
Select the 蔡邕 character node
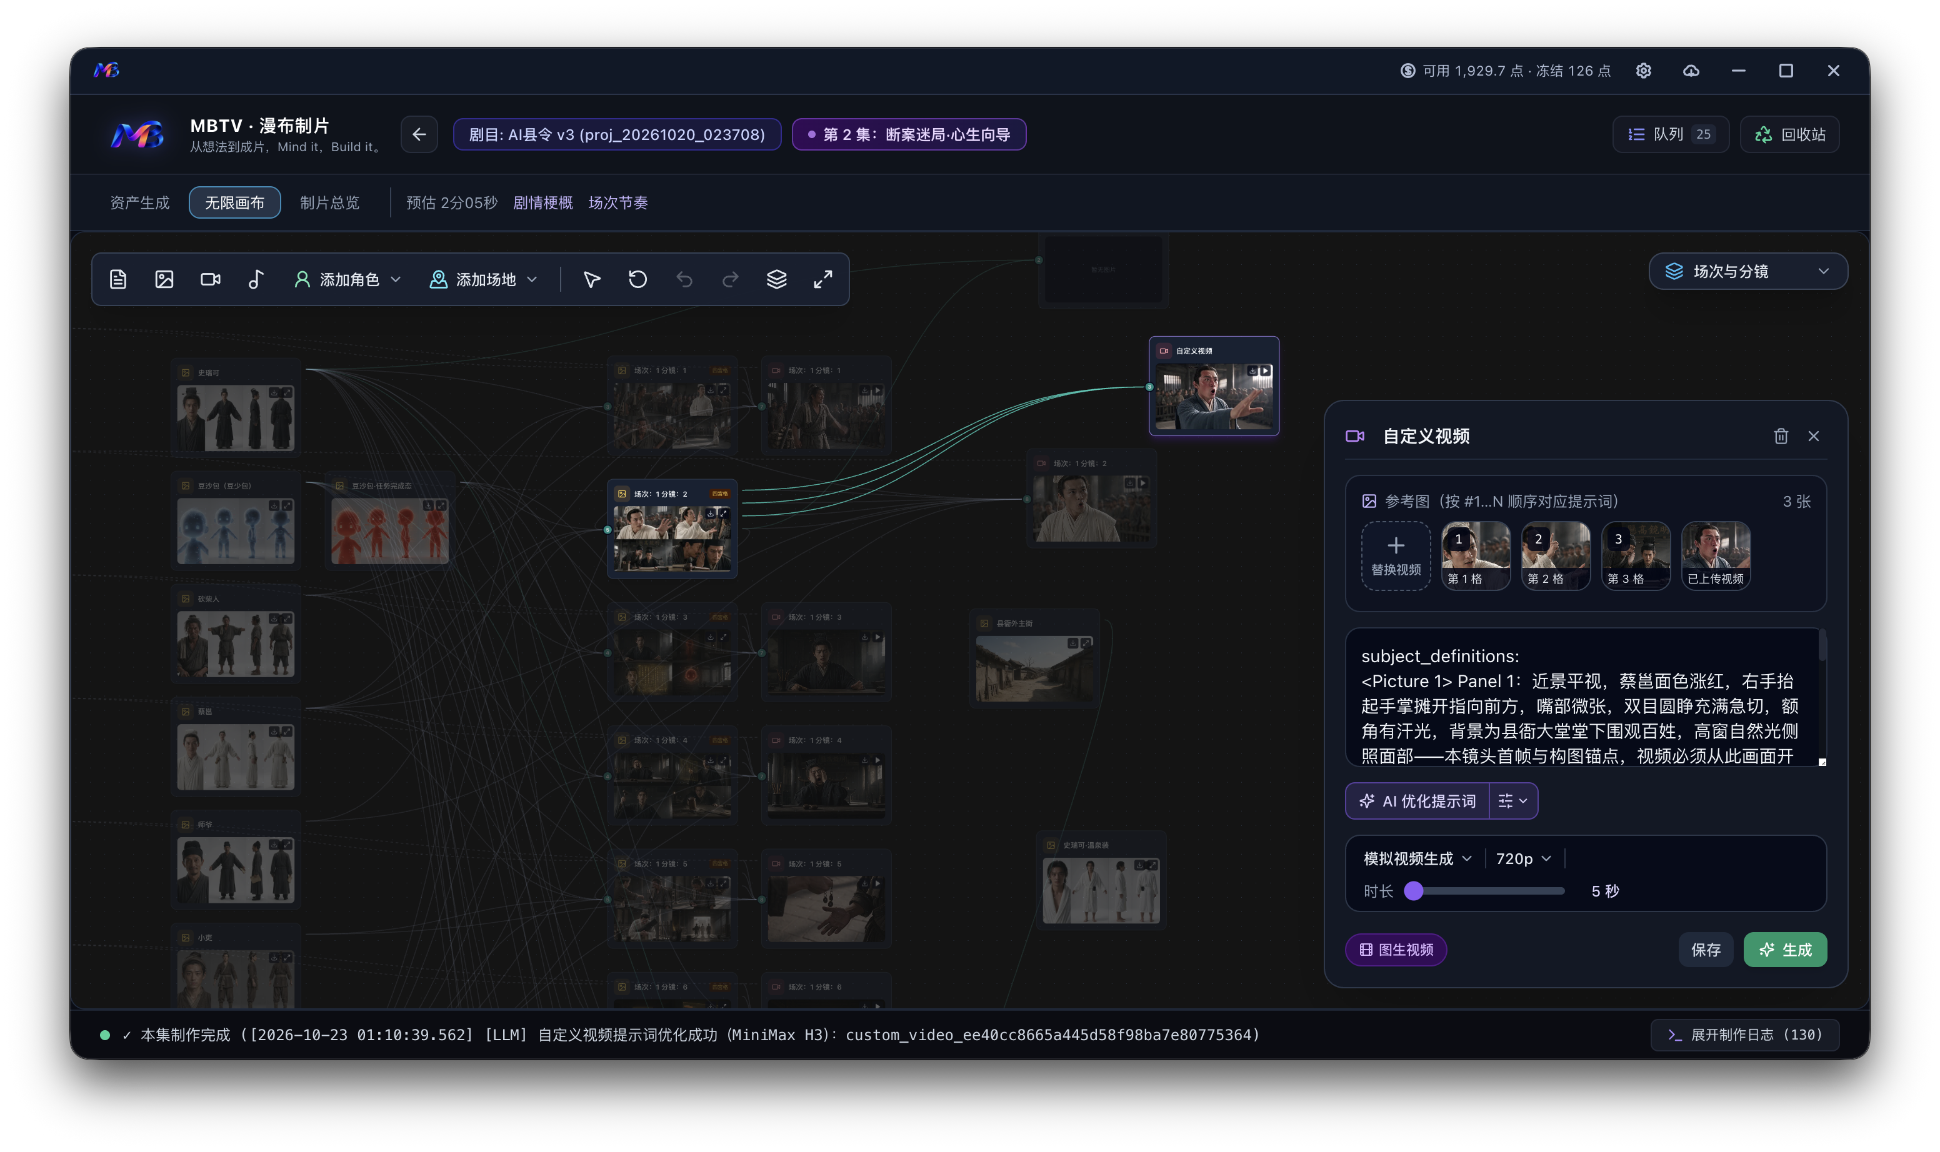click(236, 747)
